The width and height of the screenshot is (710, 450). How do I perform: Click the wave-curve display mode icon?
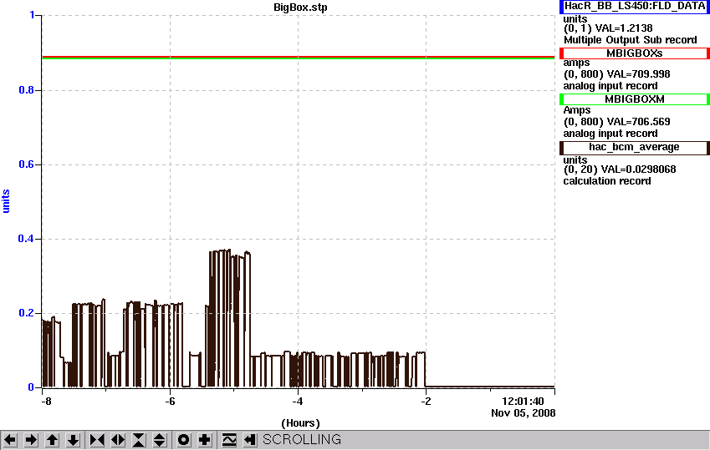point(229,440)
